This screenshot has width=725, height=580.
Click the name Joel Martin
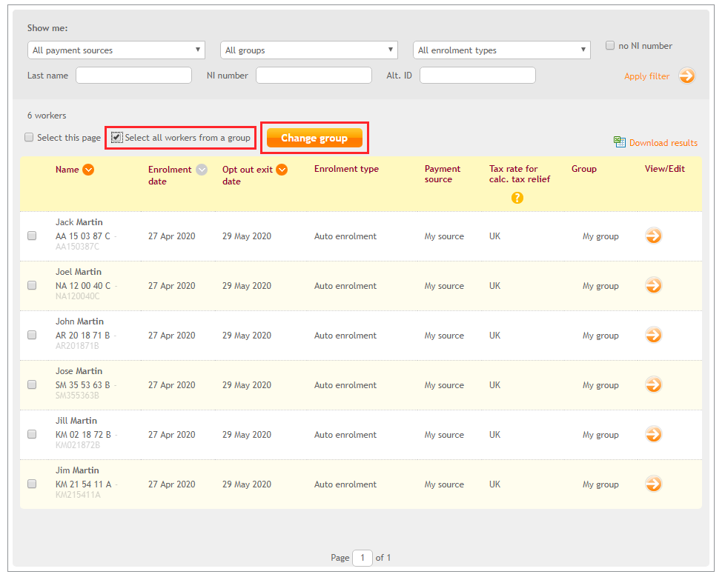[x=79, y=272]
